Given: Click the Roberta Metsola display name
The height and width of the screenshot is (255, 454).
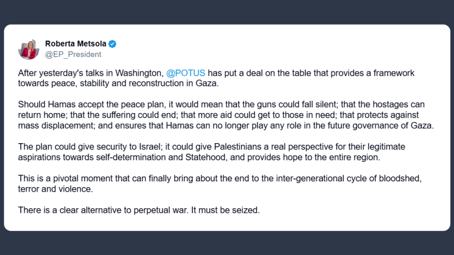Looking at the screenshot, I should coord(76,44).
